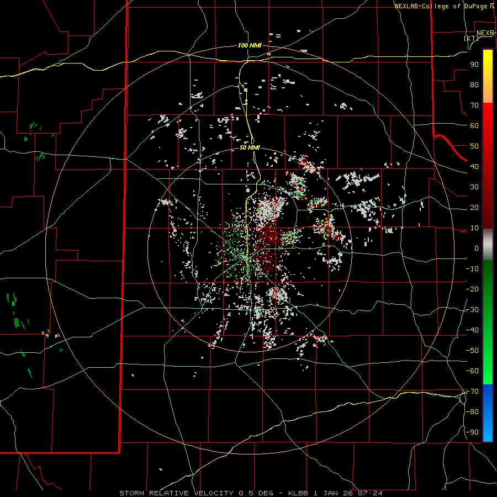Viewport: 497px width, 497px height.
Task: Click the 80 value on velocity scale
Action: tap(474, 85)
